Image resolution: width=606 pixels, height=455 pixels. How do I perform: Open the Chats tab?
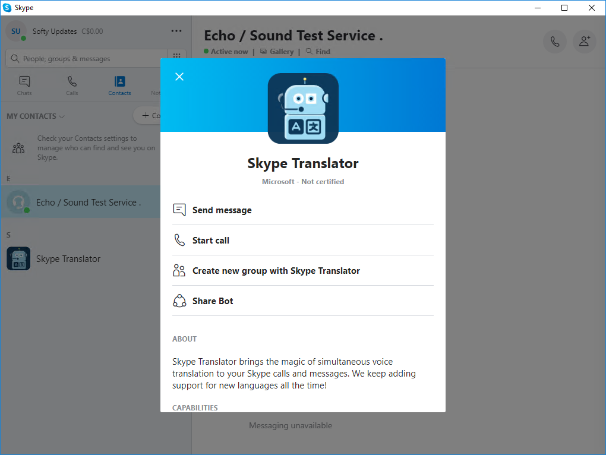[x=24, y=86]
